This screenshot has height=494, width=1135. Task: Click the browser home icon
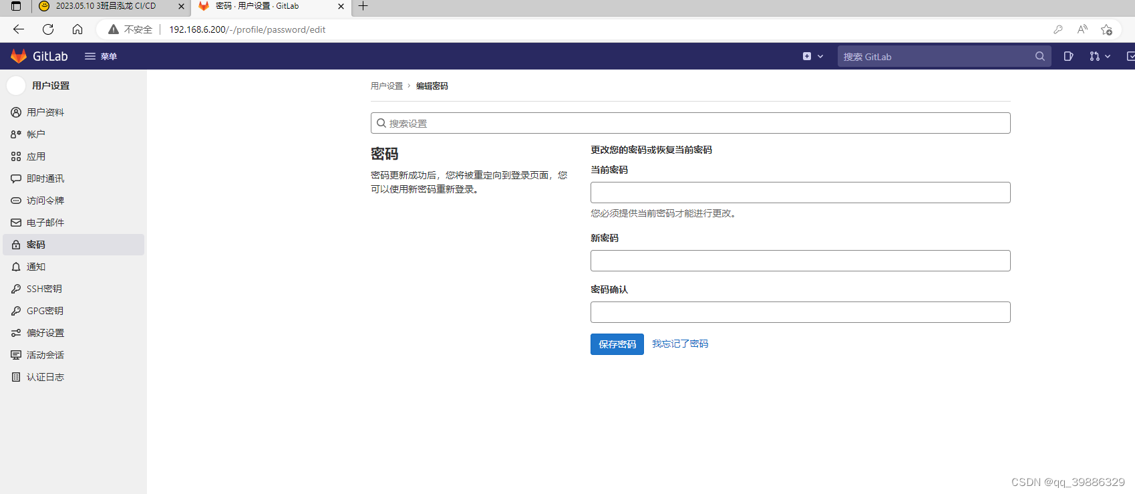pos(77,29)
